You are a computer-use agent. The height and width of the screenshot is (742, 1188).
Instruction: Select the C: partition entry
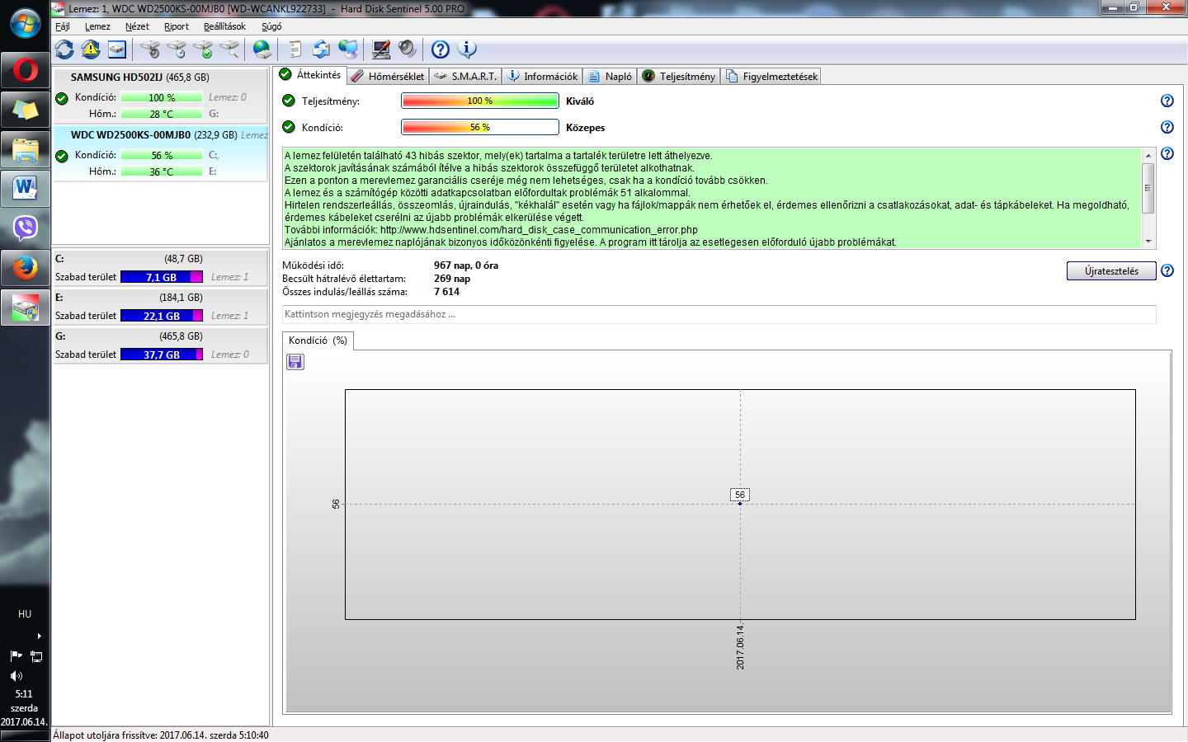coord(160,267)
